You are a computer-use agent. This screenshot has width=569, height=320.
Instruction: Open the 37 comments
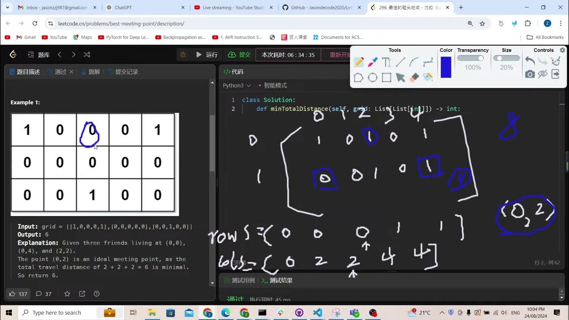44,294
